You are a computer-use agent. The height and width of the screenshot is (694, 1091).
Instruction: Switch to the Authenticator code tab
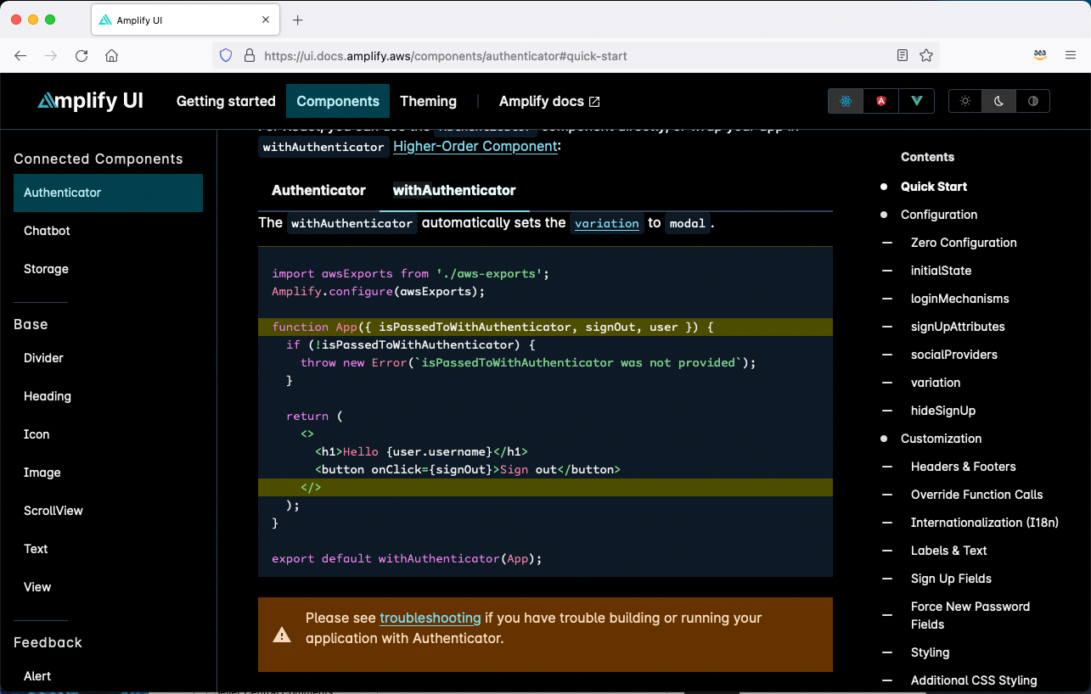(319, 190)
